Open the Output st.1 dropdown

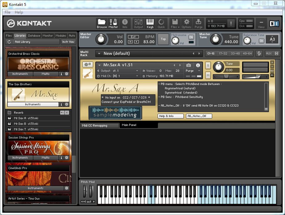click(x=137, y=71)
